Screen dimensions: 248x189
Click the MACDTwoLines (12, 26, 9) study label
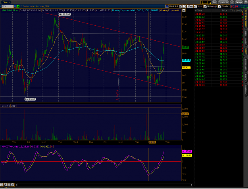(15, 147)
